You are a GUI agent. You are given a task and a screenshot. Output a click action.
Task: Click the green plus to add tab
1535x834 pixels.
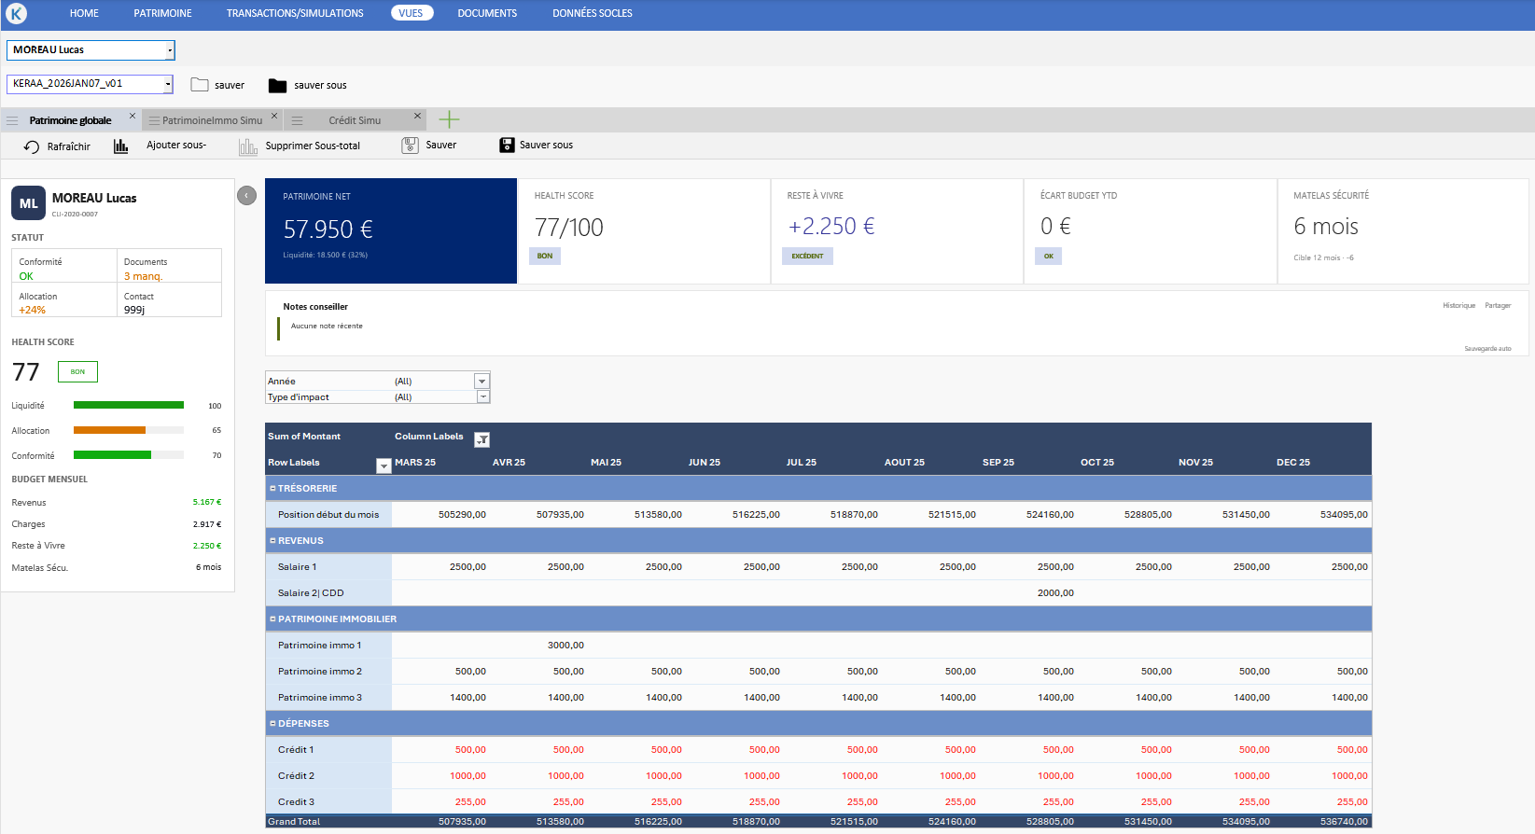(449, 119)
